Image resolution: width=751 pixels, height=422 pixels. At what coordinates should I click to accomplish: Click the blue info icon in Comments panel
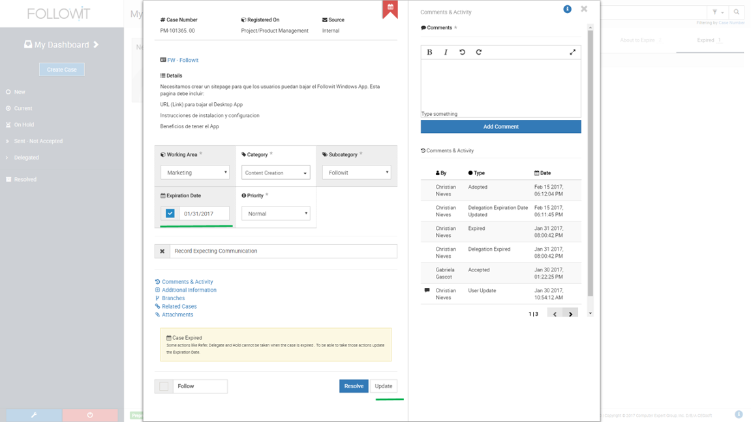point(566,9)
